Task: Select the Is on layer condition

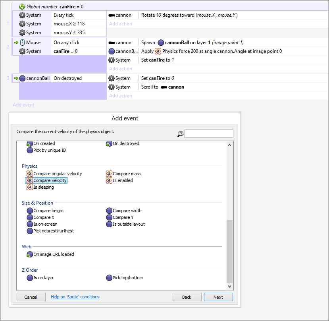Action: (40, 278)
